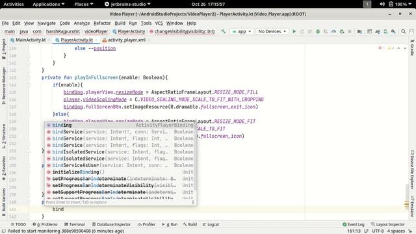Click the Activities button
This screenshot has width=416, height=234.
pyautogui.click(x=14, y=4)
